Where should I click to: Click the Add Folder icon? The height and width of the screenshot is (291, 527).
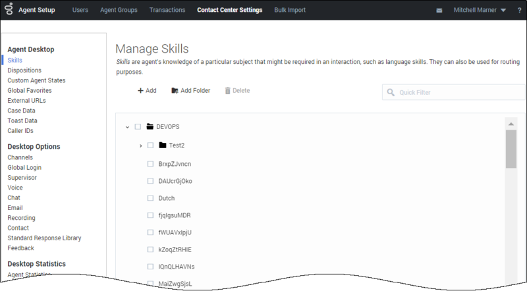point(175,90)
